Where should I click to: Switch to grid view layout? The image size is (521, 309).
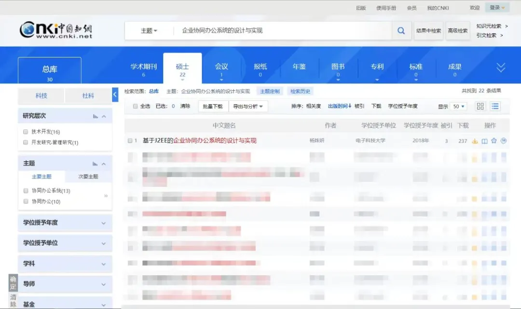pos(480,106)
